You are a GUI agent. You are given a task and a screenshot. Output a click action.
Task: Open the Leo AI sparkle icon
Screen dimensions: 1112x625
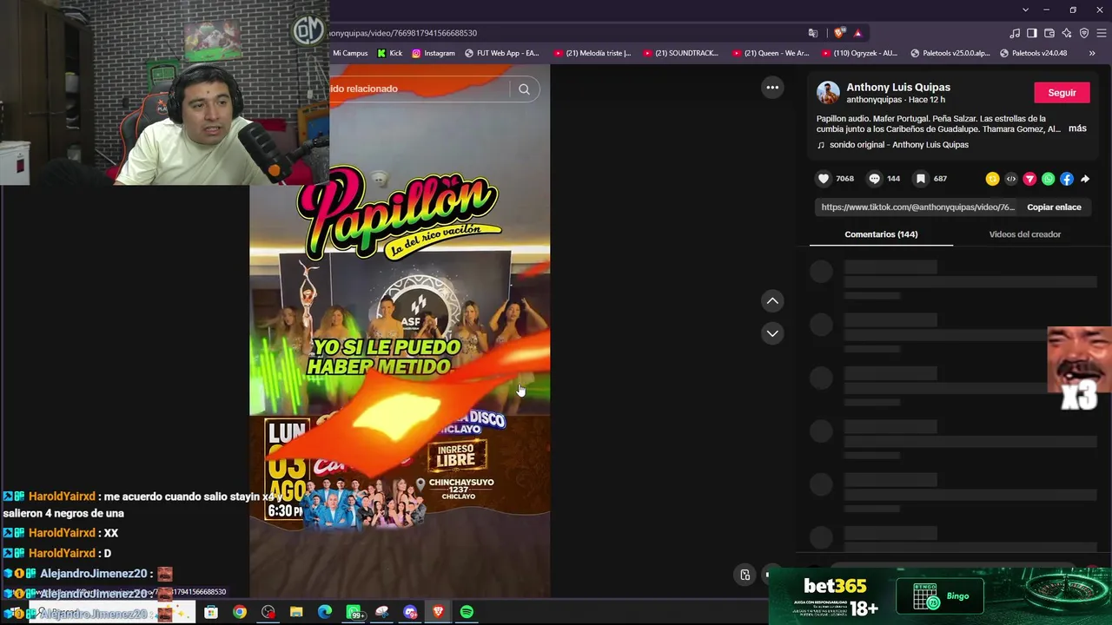[1067, 33]
